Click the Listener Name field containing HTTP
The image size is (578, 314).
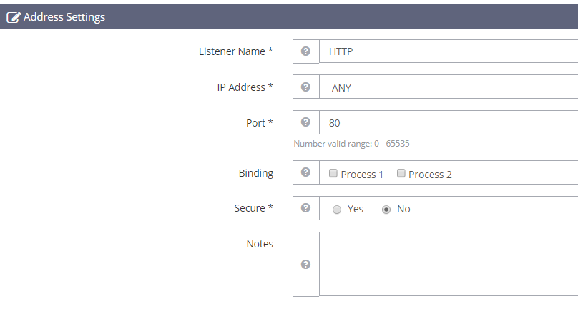click(449, 51)
